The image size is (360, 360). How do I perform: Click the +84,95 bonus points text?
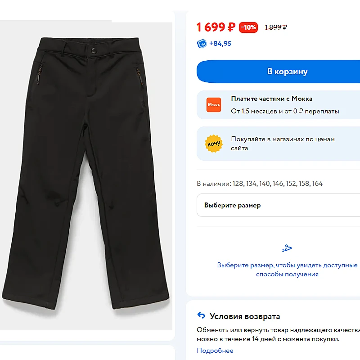click(x=220, y=44)
